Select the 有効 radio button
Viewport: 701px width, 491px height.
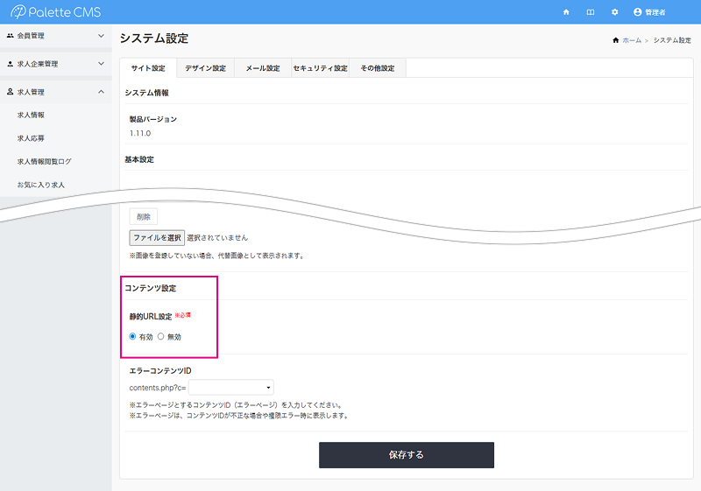(x=133, y=336)
